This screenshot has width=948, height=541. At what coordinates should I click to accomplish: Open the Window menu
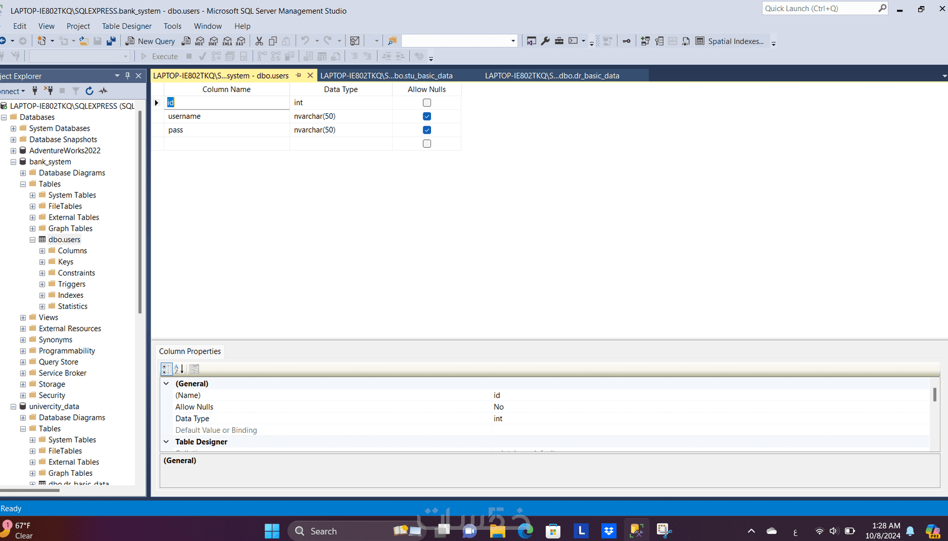(207, 26)
